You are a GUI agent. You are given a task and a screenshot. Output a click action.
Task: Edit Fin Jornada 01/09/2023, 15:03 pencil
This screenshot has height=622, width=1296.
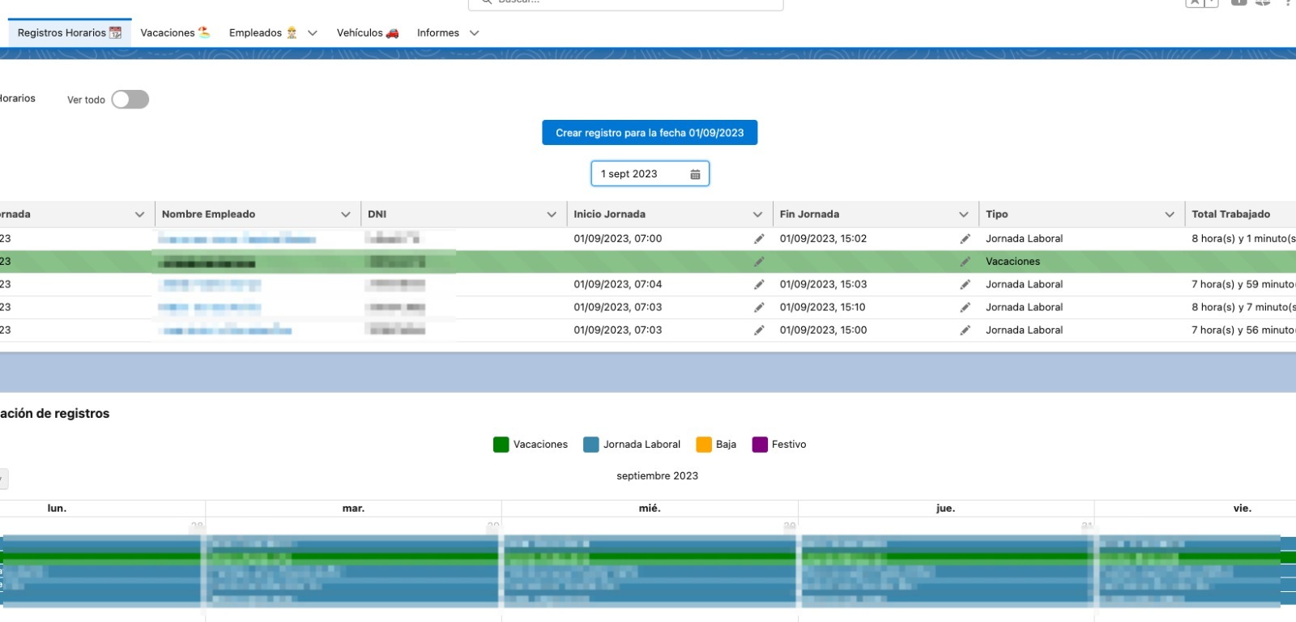pyautogui.click(x=965, y=284)
